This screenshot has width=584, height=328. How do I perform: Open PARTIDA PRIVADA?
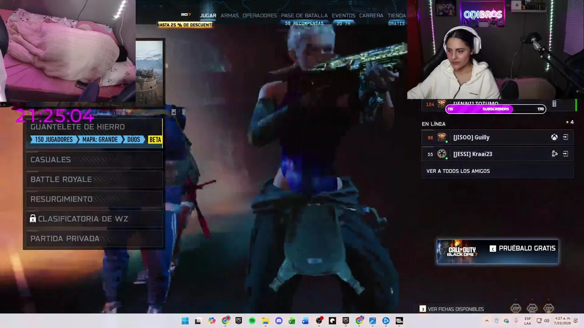(94, 239)
